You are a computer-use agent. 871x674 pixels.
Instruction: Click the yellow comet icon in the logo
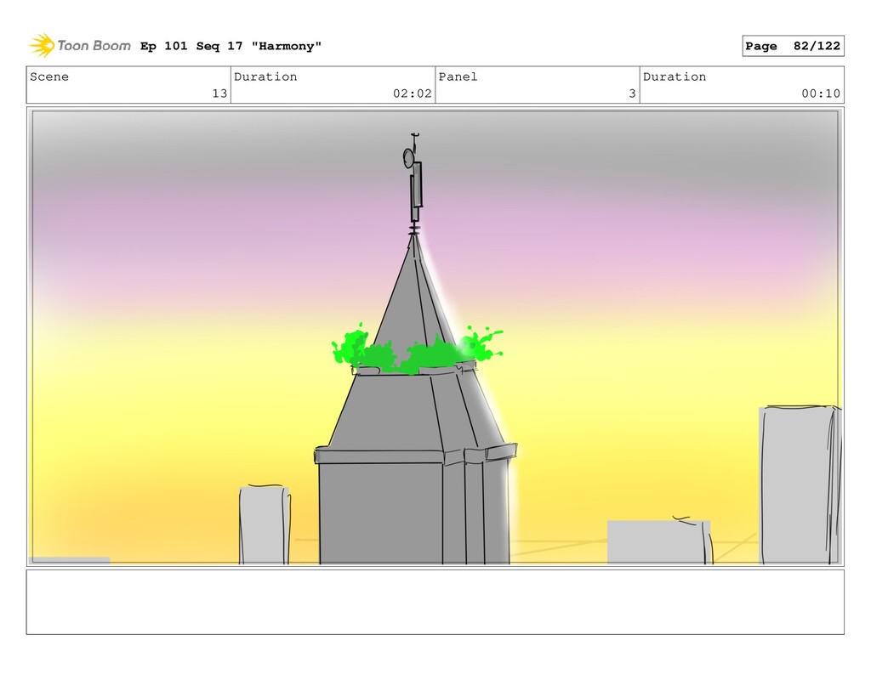click(x=42, y=45)
